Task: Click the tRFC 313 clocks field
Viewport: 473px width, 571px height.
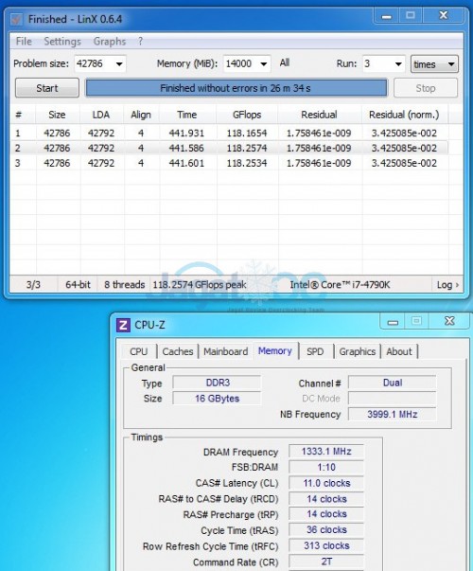Action: 326,545
